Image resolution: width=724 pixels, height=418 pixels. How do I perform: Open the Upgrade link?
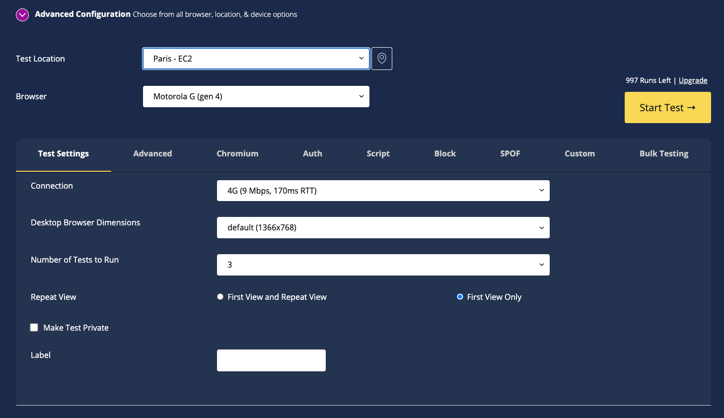coord(693,80)
